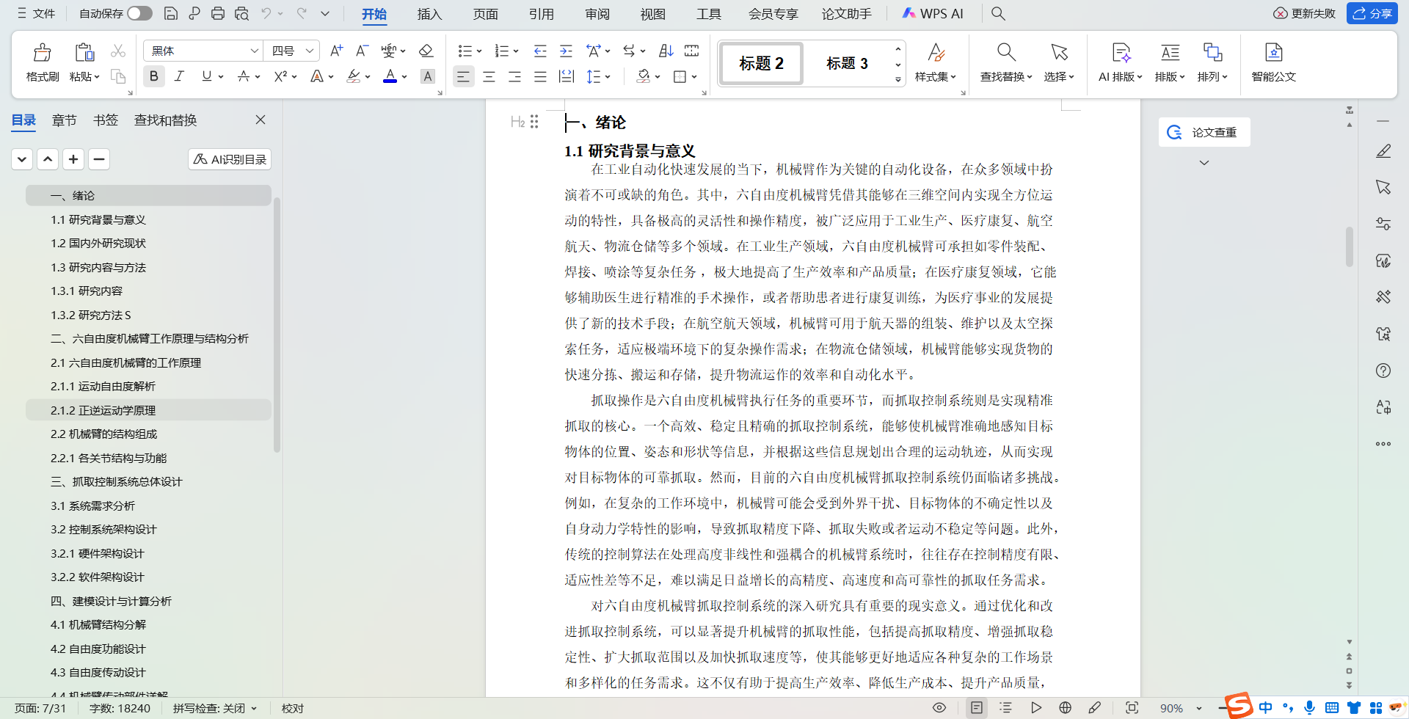The width and height of the screenshot is (1409, 719).
Task: Click the 论文查重 button
Action: (1204, 132)
